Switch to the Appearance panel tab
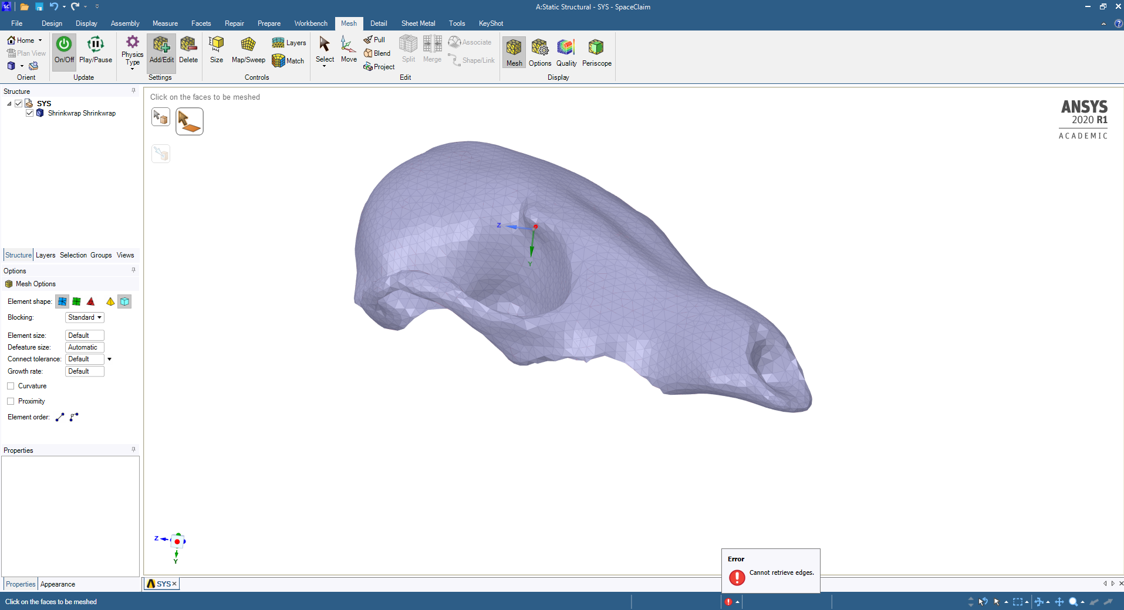 [58, 584]
